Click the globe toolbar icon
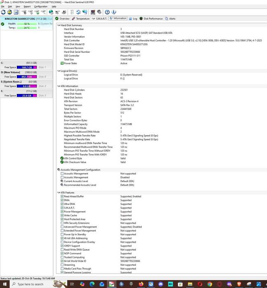 [51, 12]
